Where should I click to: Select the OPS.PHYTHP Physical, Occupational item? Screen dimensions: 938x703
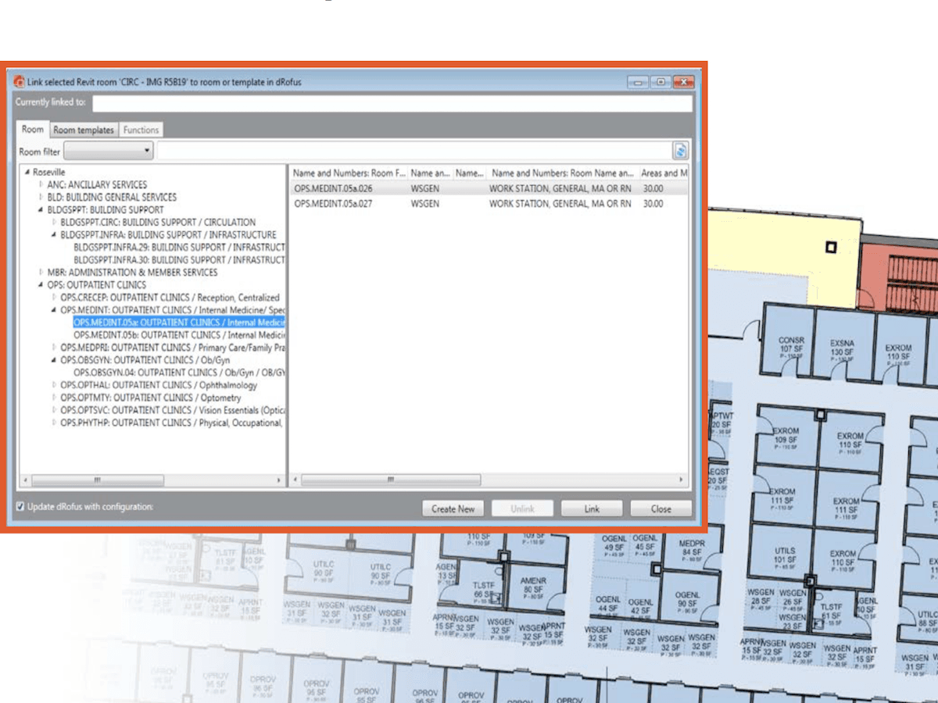[171, 423]
